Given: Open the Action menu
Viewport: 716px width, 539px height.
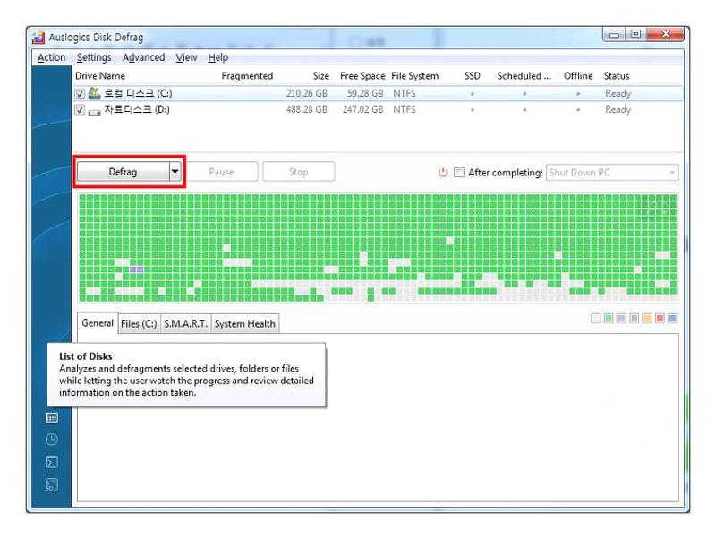Looking at the screenshot, I should tap(51, 57).
